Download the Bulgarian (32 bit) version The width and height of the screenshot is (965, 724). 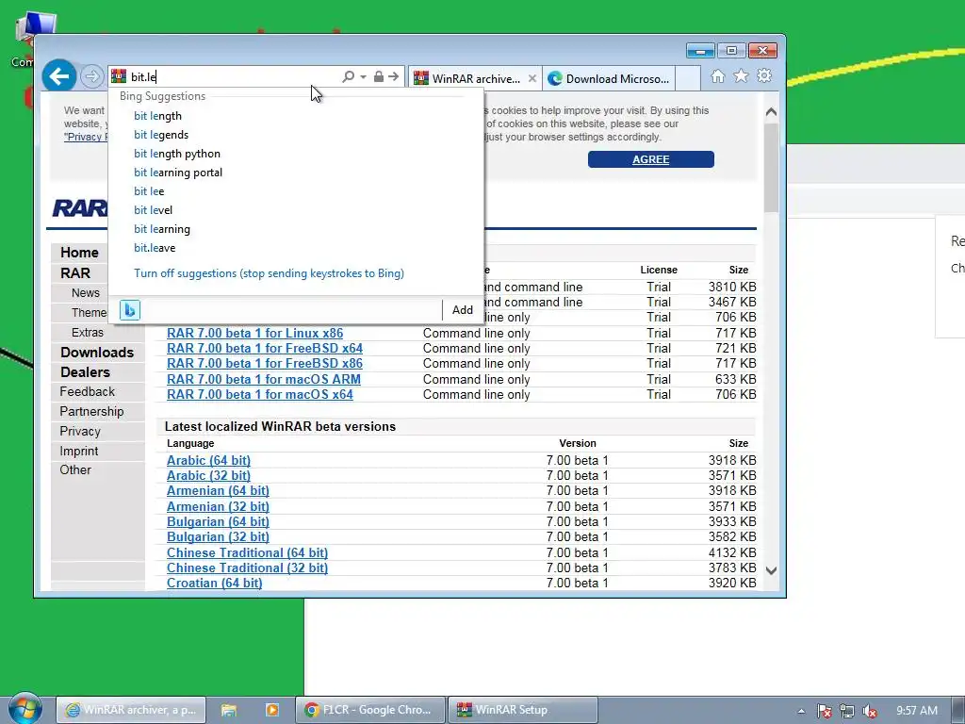pyautogui.click(x=218, y=536)
